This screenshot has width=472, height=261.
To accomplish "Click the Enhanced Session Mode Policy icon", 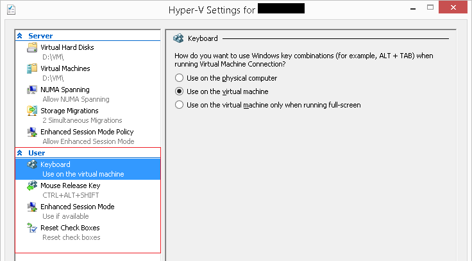I will click(x=32, y=132).
